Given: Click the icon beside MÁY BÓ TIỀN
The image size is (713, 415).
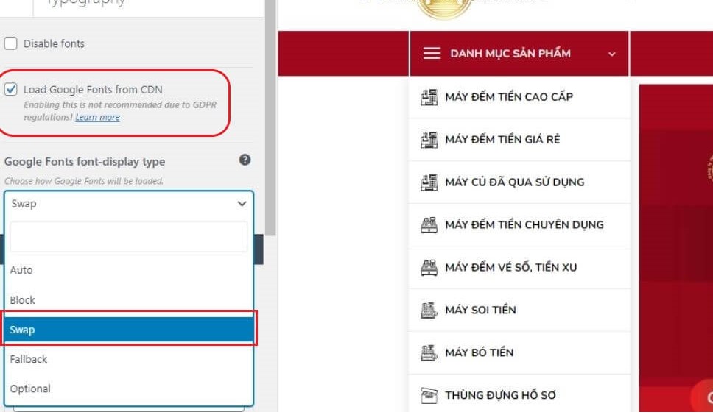Looking at the screenshot, I should [429, 353].
